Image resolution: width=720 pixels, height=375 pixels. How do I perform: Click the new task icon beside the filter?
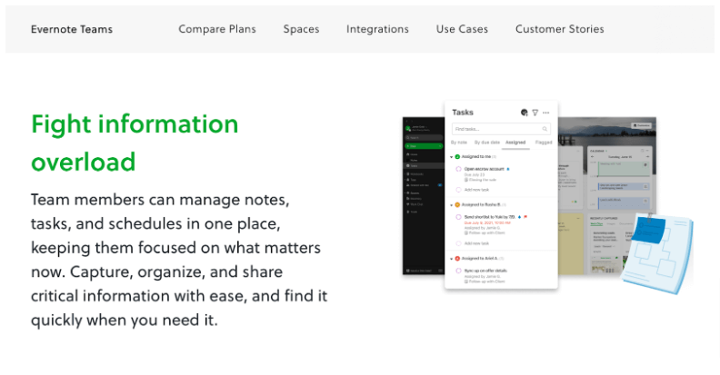(x=525, y=113)
